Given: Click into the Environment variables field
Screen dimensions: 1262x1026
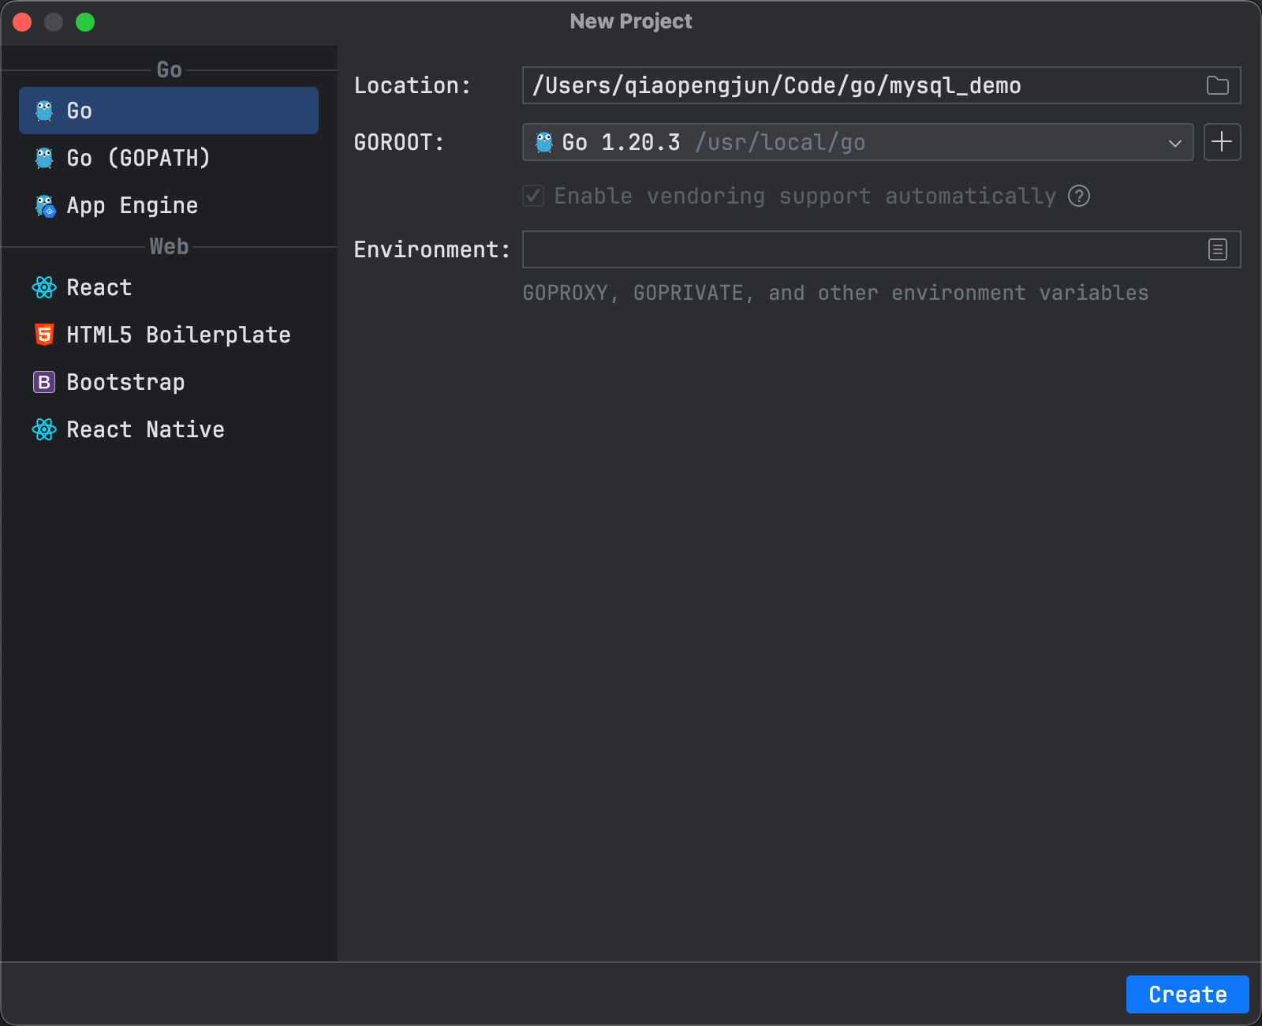Looking at the screenshot, I should [881, 249].
